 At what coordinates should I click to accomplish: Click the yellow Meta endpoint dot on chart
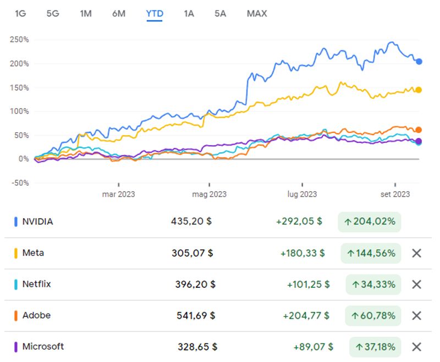pos(419,90)
